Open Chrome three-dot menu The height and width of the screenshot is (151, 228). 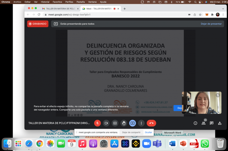click(223, 15)
